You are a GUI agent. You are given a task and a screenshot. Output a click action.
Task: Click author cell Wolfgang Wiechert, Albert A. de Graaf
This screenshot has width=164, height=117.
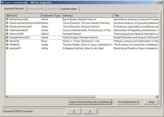click(83, 48)
